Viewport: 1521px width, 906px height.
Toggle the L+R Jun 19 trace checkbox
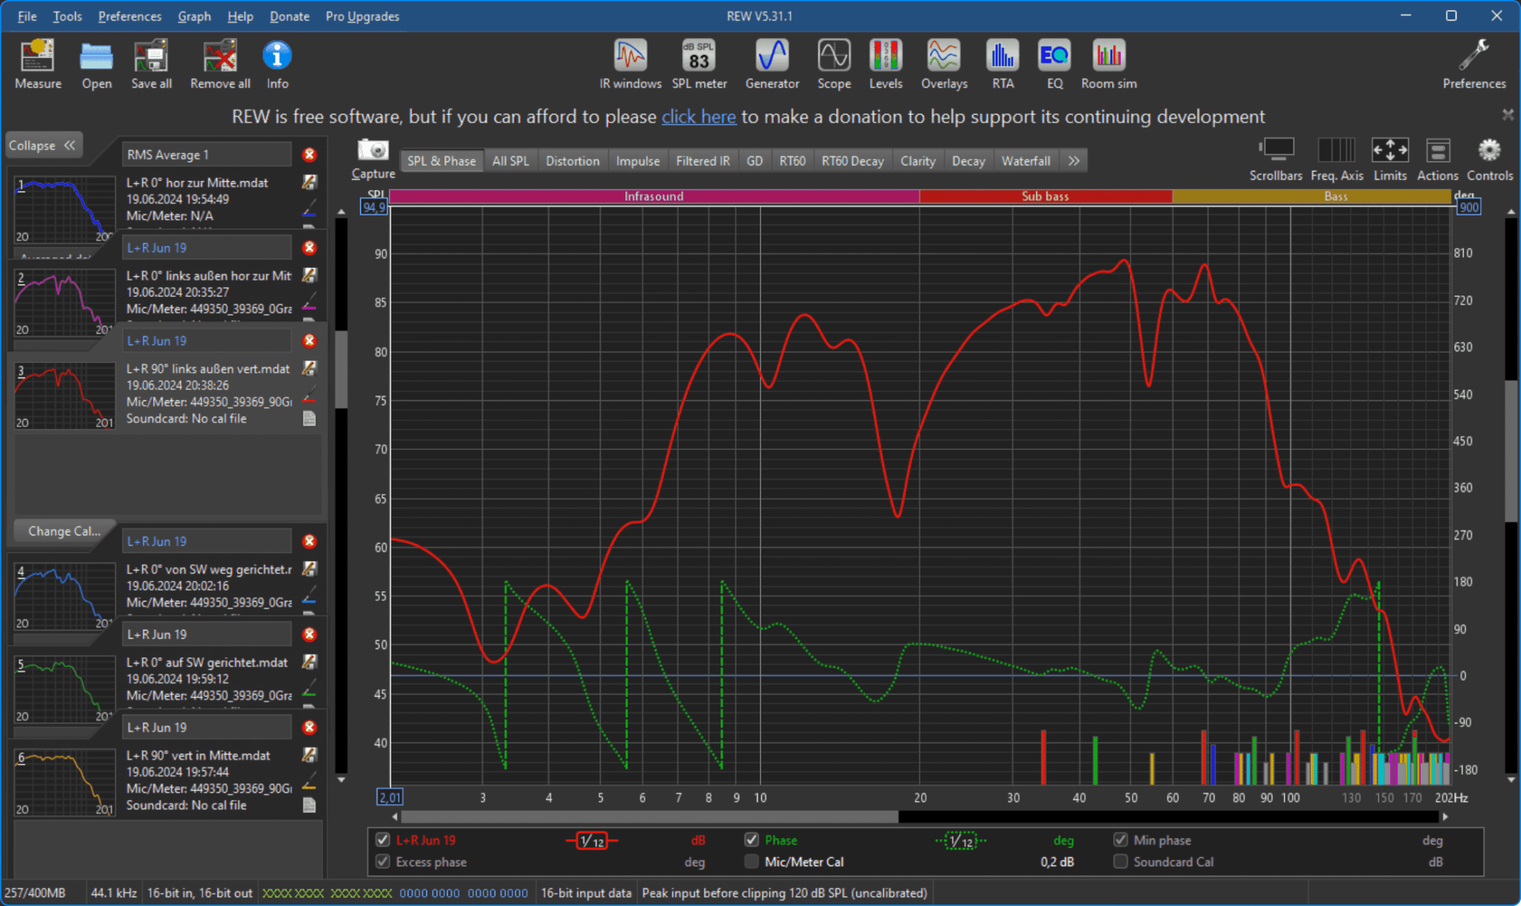coord(382,840)
